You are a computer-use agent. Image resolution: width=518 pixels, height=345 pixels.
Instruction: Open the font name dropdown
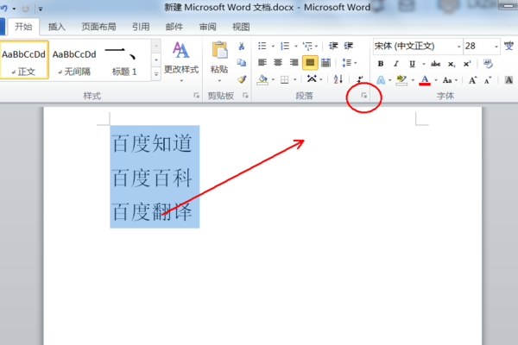point(458,47)
